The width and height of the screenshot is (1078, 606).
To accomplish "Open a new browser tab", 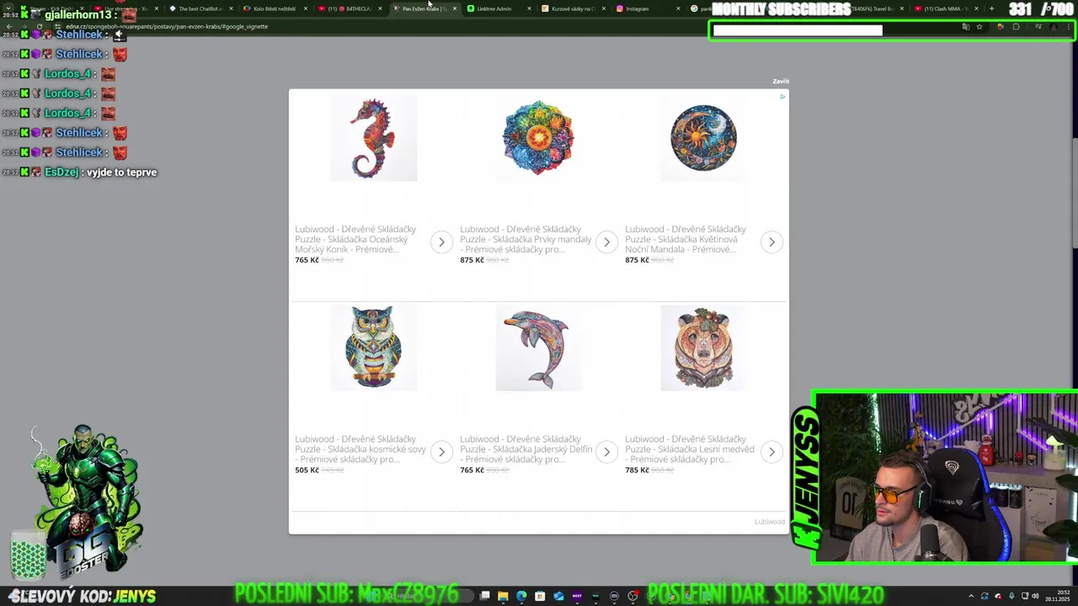I will coord(991,8).
